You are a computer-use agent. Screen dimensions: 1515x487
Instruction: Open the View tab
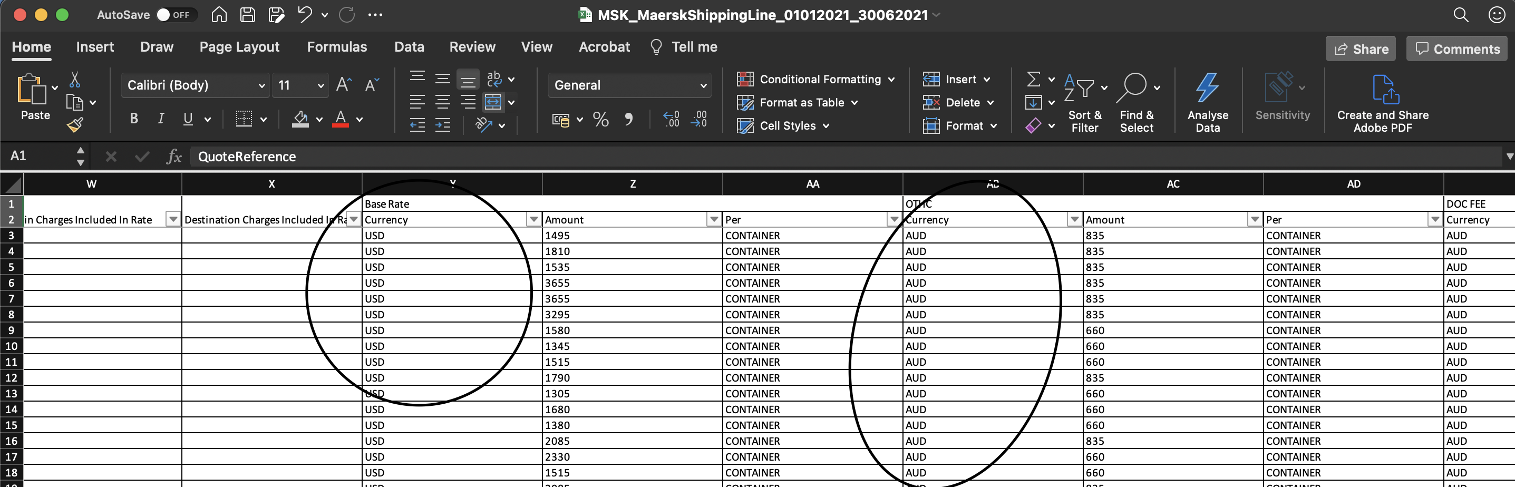pyautogui.click(x=537, y=47)
